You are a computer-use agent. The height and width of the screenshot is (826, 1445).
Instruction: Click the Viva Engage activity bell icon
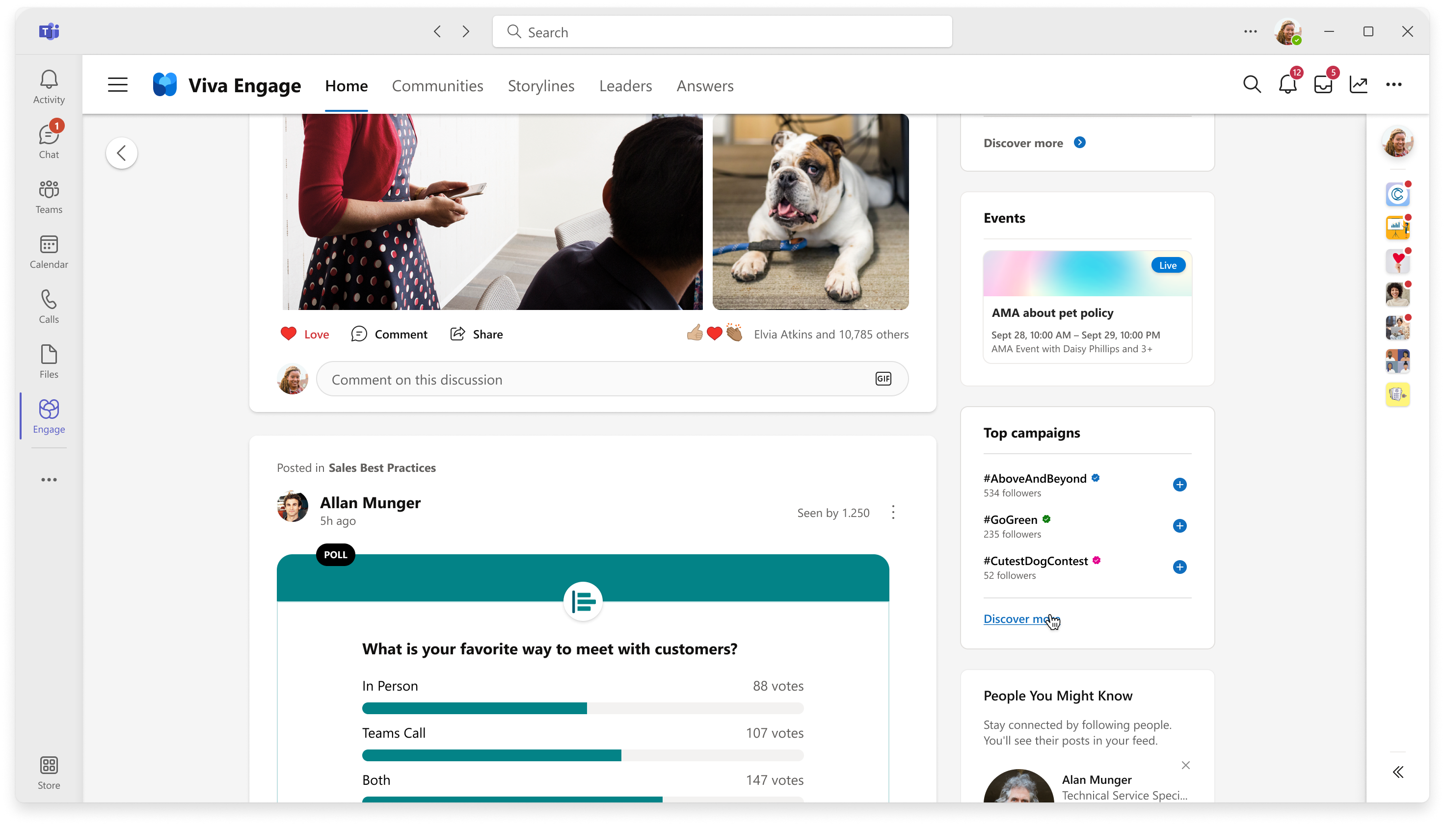click(1287, 84)
